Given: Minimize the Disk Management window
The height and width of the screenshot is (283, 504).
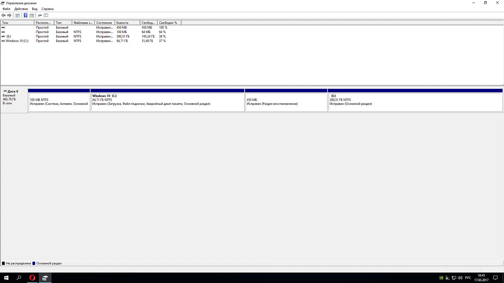Looking at the screenshot, I should pos(474,3).
